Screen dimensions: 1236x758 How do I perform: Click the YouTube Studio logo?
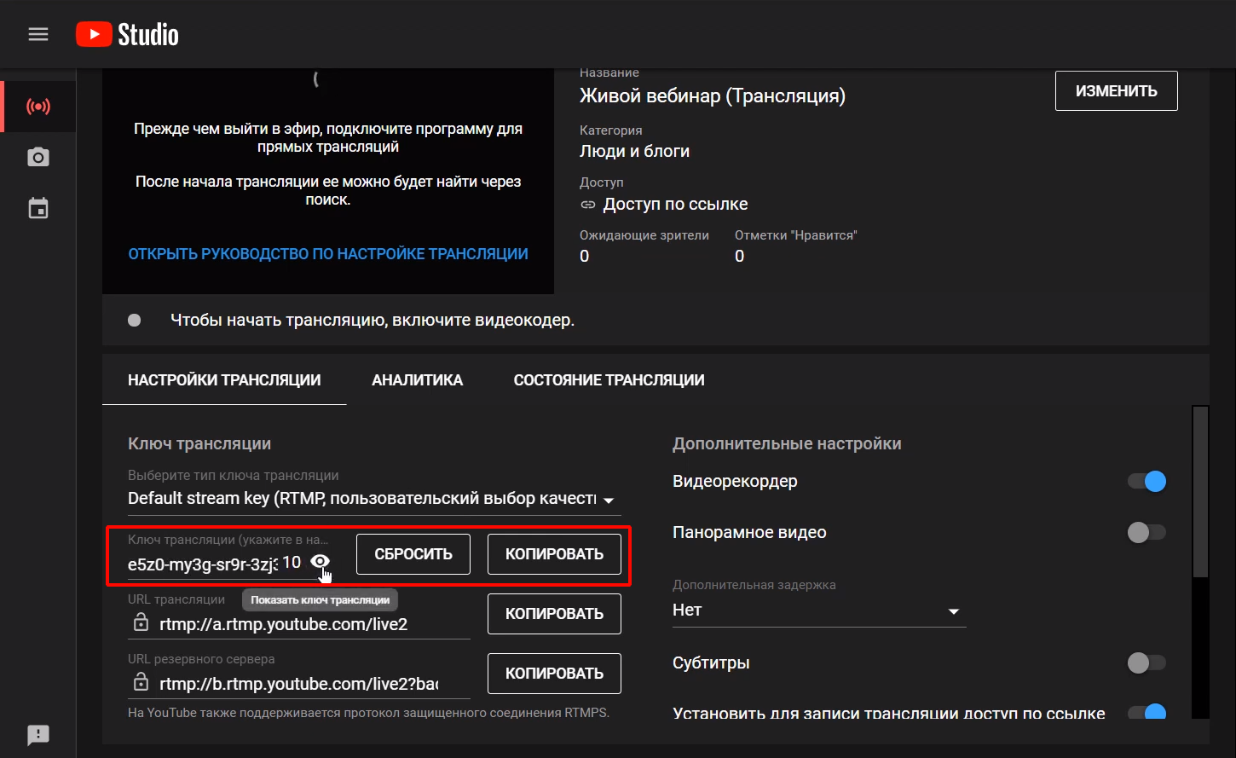point(127,34)
